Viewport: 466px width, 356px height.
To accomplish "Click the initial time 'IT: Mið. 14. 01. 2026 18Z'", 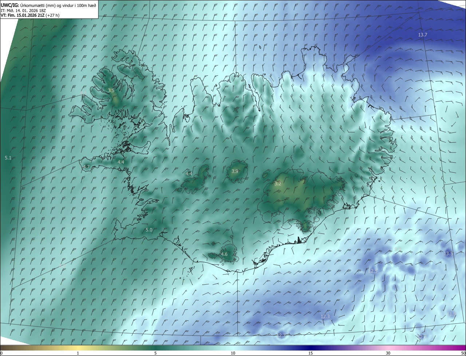I will (x=23, y=10).
